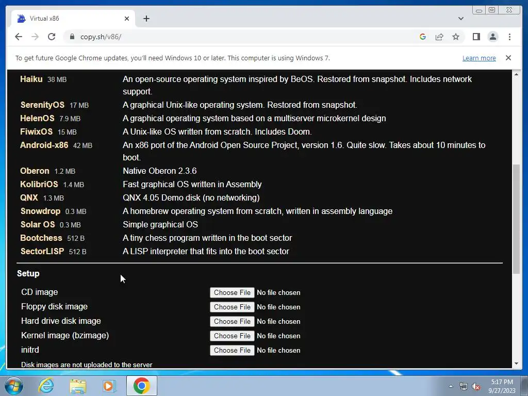Image resolution: width=528 pixels, height=396 pixels.
Task: Open the Chrome three-dot menu
Action: coord(509,37)
